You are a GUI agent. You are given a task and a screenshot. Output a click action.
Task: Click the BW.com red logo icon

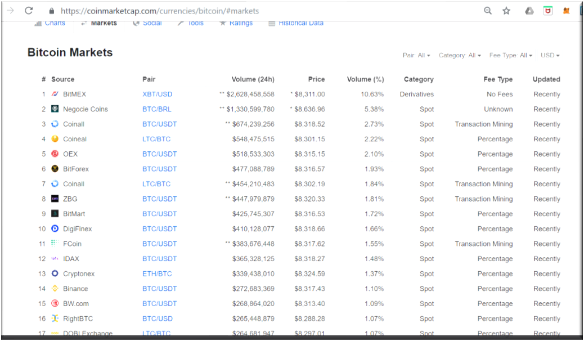pos(55,303)
